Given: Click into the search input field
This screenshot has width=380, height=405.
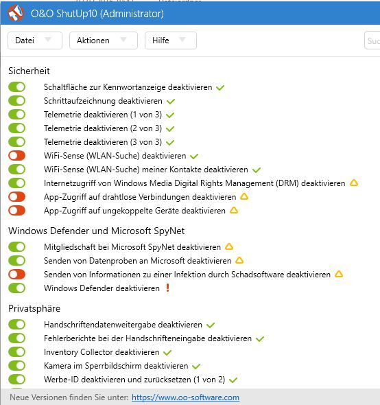Looking at the screenshot, I should coord(372,40).
